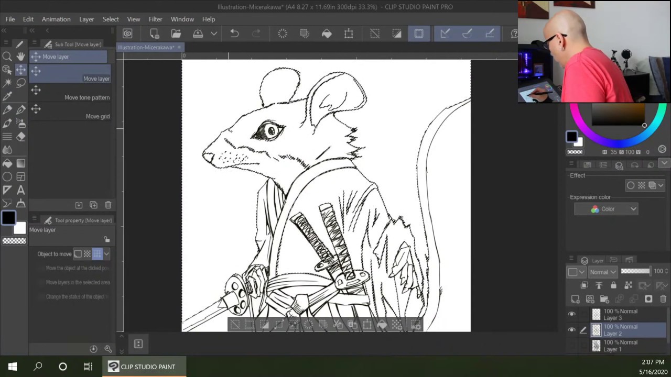Collapse Layer Property panel chevron
The width and height of the screenshot is (671, 377).
click(664, 163)
